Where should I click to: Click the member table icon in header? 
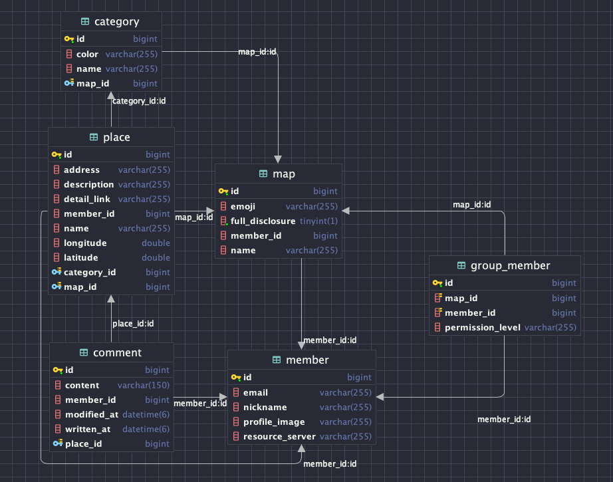pyautogui.click(x=277, y=360)
